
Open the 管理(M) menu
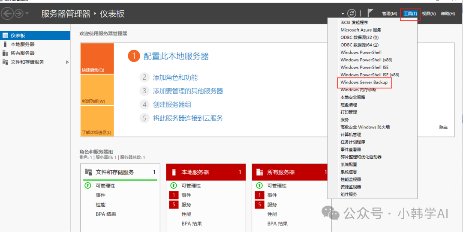(389, 14)
